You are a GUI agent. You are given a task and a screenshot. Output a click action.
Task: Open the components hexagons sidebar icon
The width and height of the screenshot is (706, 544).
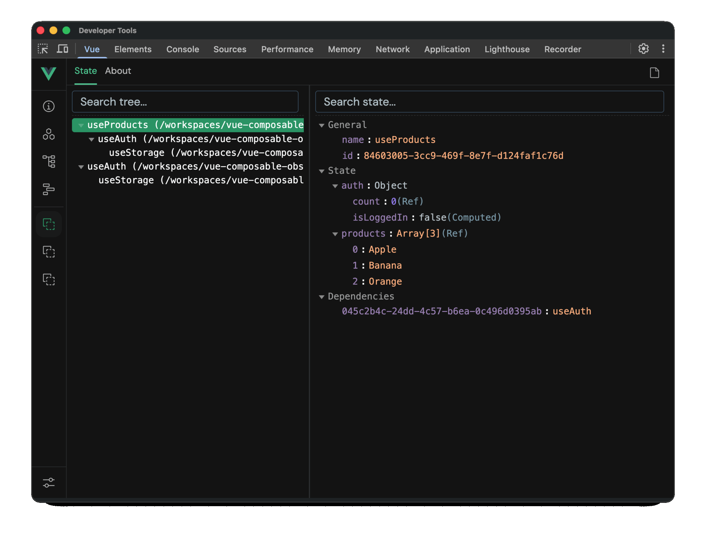pos(49,134)
